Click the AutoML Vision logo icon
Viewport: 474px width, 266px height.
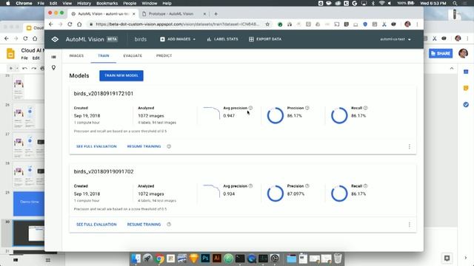pyautogui.click(x=55, y=39)
